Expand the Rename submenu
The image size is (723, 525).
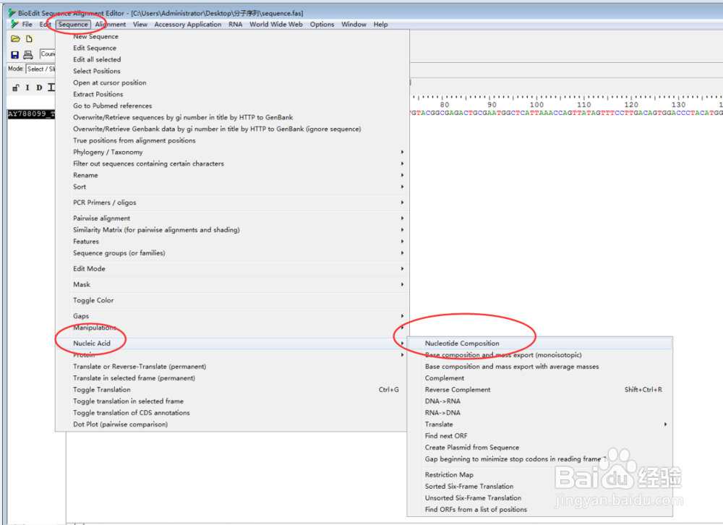pyautogui.click(x=232, y=175)
